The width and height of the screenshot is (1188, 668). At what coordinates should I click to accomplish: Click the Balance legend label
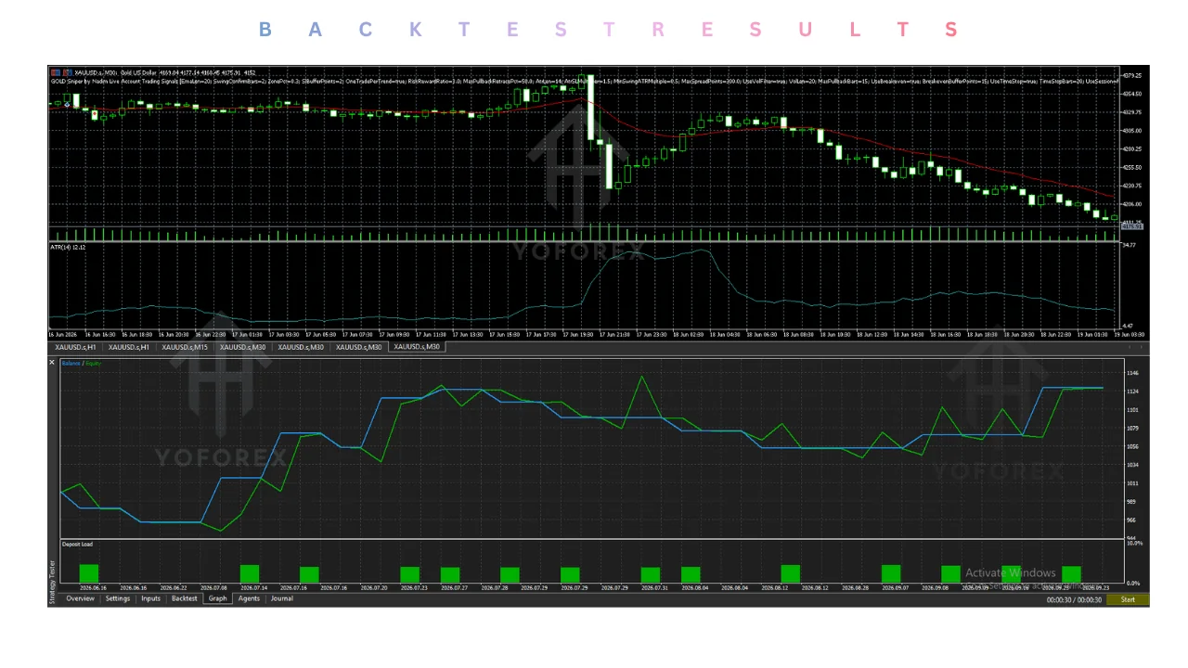(x=71, y=364)
